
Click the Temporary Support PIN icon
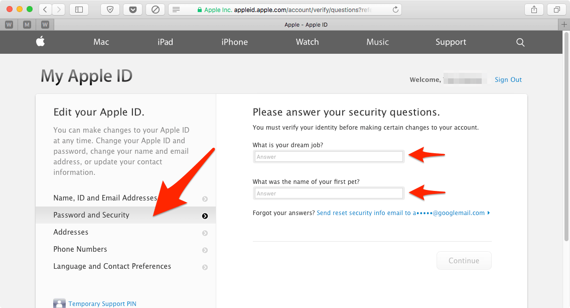point(60,303)
